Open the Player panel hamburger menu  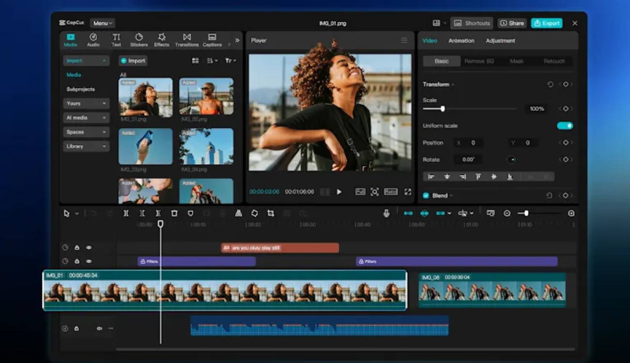[x=404, y=40]
